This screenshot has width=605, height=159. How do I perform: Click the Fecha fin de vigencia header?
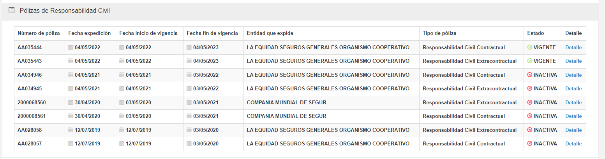(212, 33)
